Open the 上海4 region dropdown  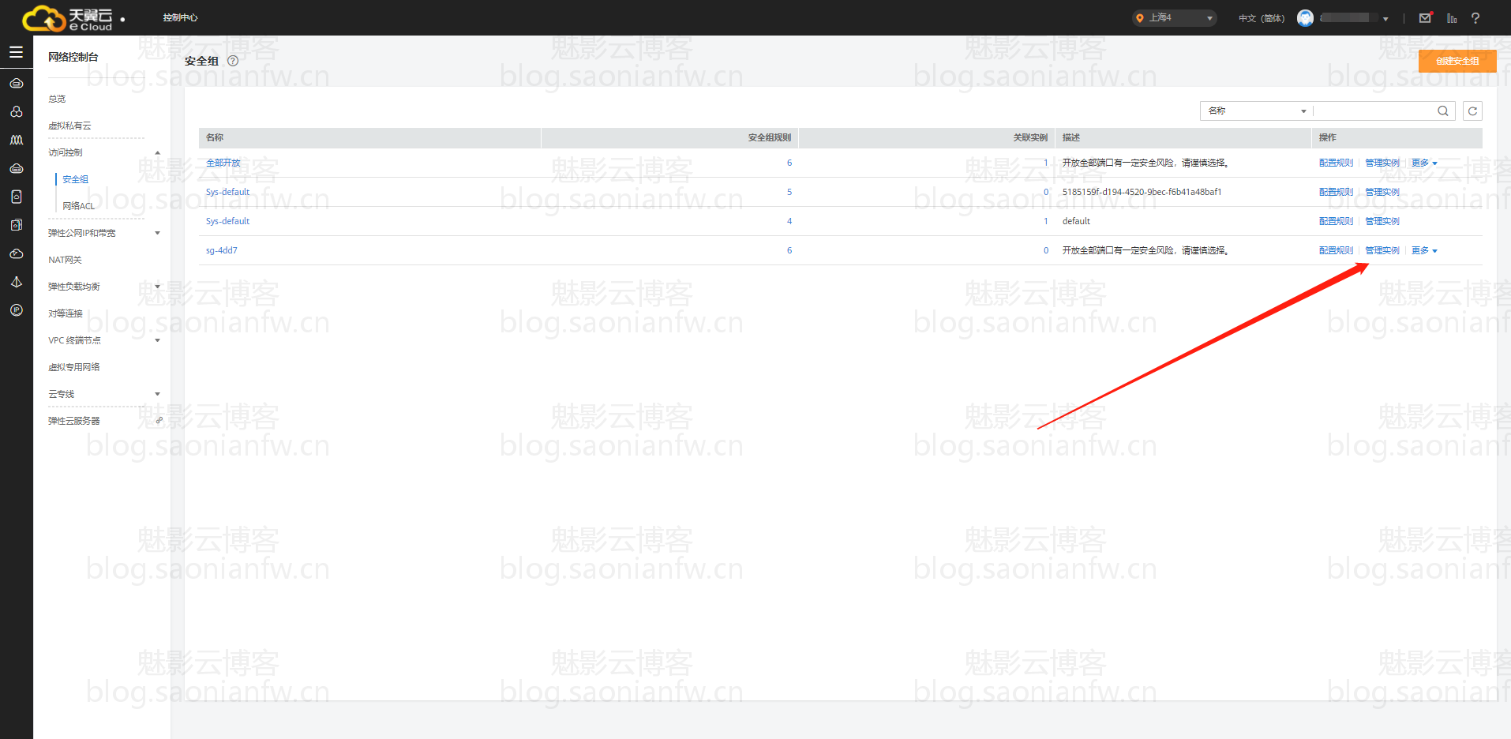1175,17
